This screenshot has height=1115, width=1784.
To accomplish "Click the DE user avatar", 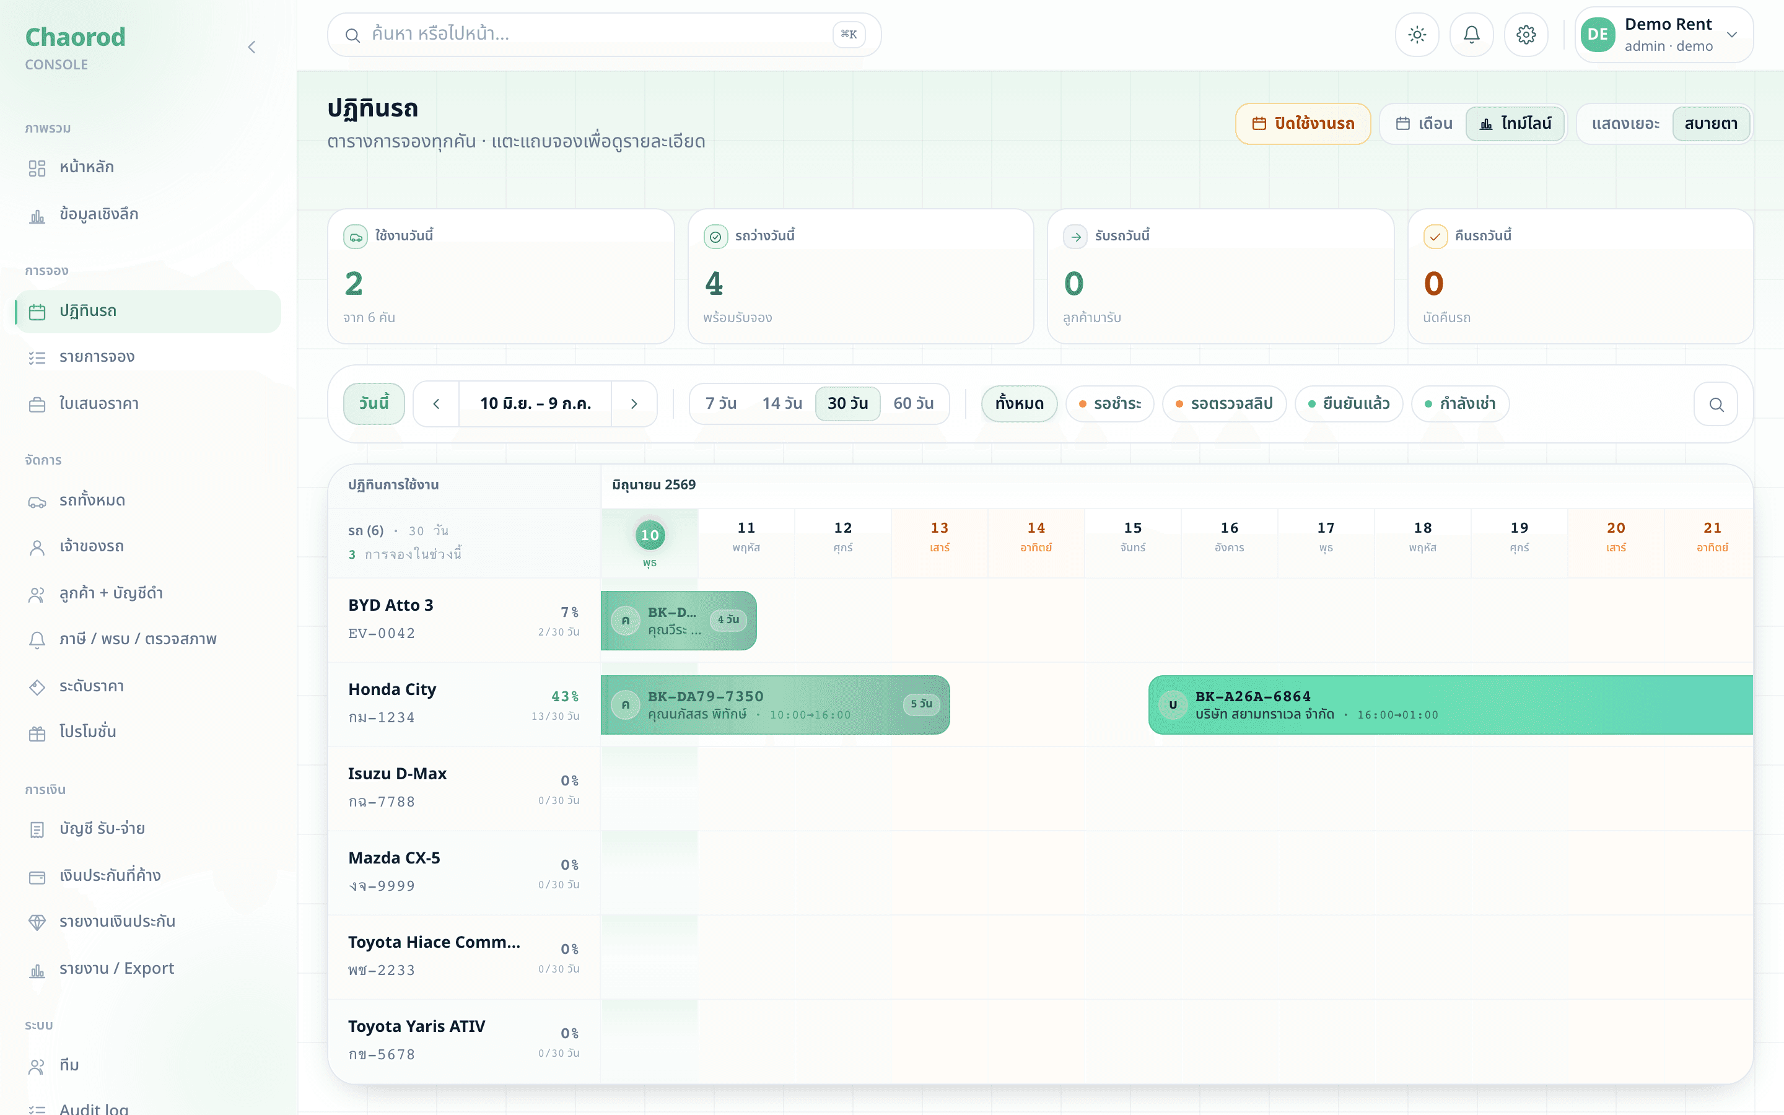I will (x=1598, y=35).
